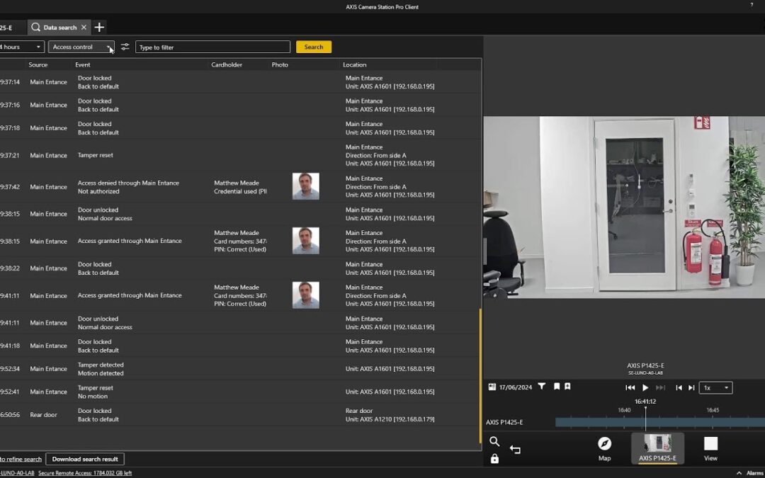Image resolution: width=765 pixels, height=478 pixels.
Task: Open the playback speed 1x dropdown
Action: 715,388
